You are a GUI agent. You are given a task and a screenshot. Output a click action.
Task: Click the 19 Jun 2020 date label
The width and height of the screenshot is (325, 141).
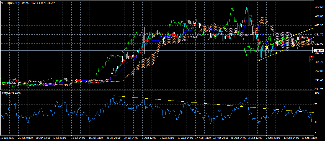[x=7, y=138]
